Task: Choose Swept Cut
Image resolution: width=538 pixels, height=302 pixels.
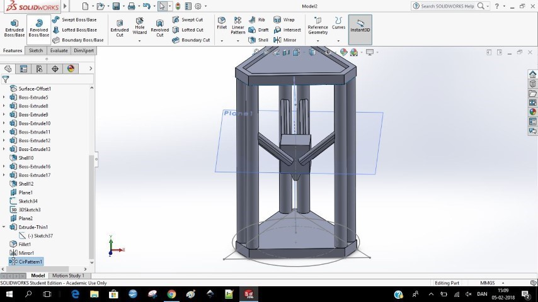Action: pyautogui.click(x=187, y=20)
